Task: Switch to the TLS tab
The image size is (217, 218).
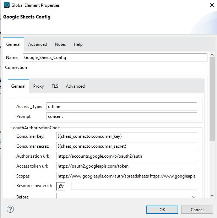Action: click(x=55, y=86)
